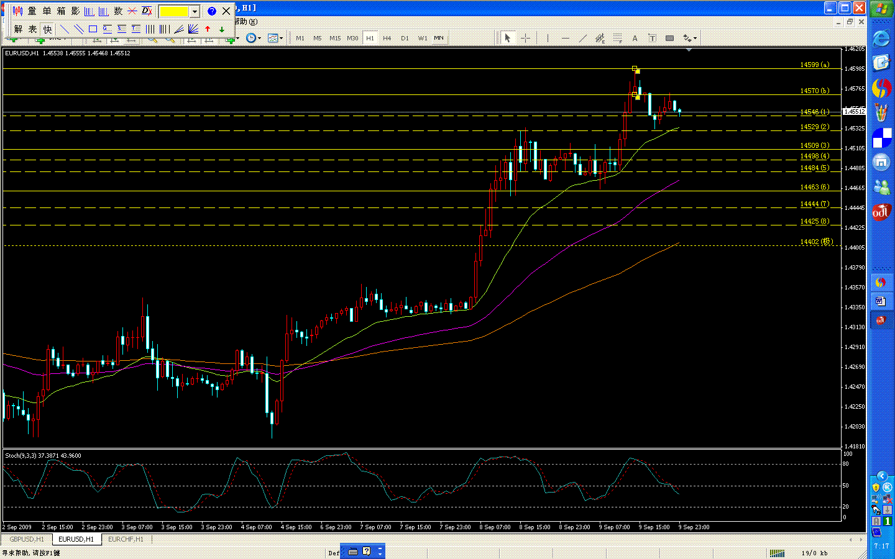Click the connection status bars indicator

(x=777, y=553)
